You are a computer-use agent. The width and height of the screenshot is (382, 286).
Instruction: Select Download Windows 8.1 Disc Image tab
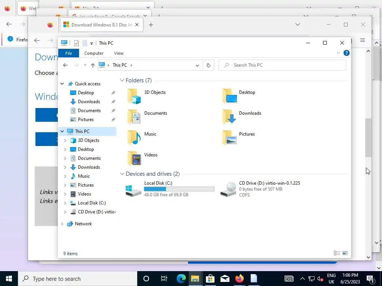101,25
